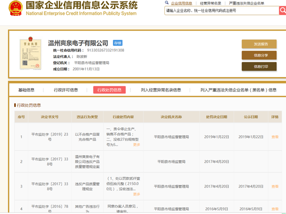This screenshot has height=214, width=286.
Task: Open the 列入经营异常名录信息 tab
Action: [161, 90]
